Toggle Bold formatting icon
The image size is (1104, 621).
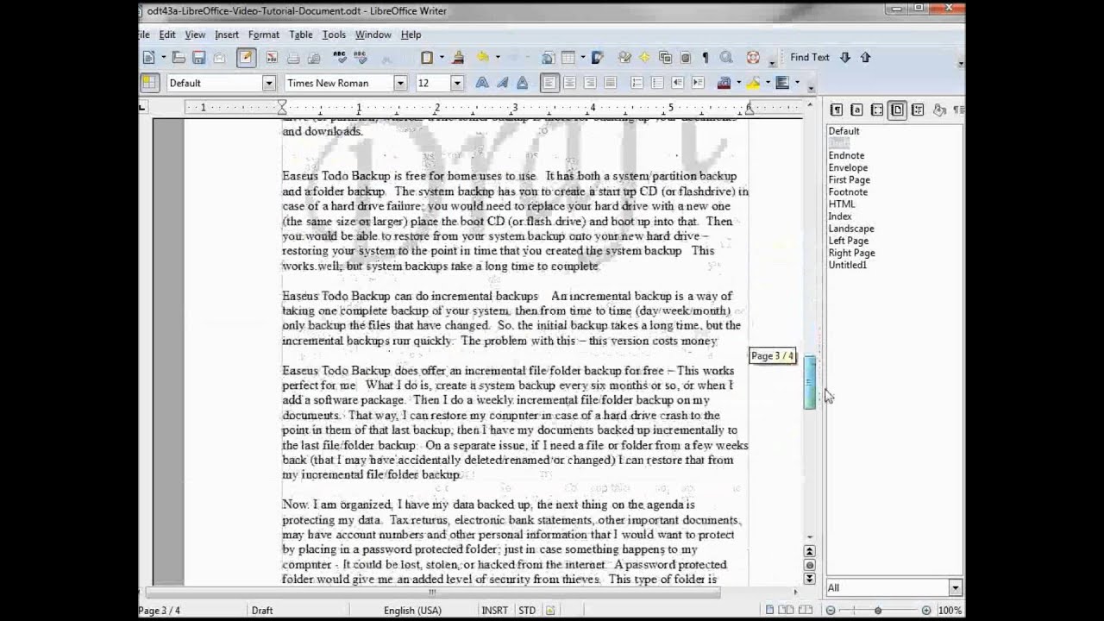[481, 83]
